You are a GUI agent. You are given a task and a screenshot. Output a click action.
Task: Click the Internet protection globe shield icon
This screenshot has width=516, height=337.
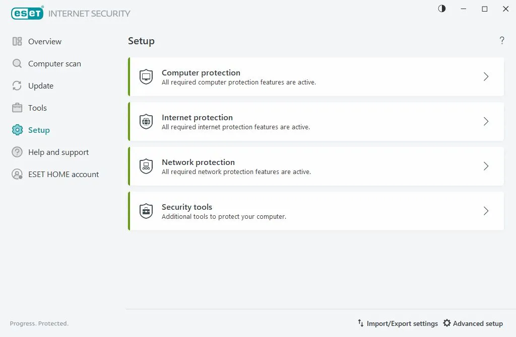(x=146, y=122)
